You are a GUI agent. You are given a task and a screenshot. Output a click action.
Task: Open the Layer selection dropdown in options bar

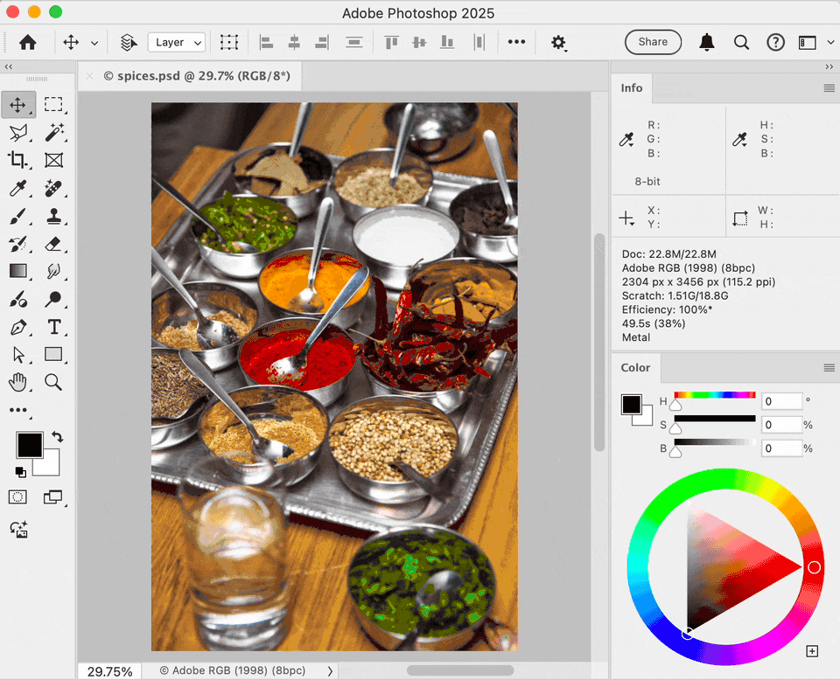point(176,42)
